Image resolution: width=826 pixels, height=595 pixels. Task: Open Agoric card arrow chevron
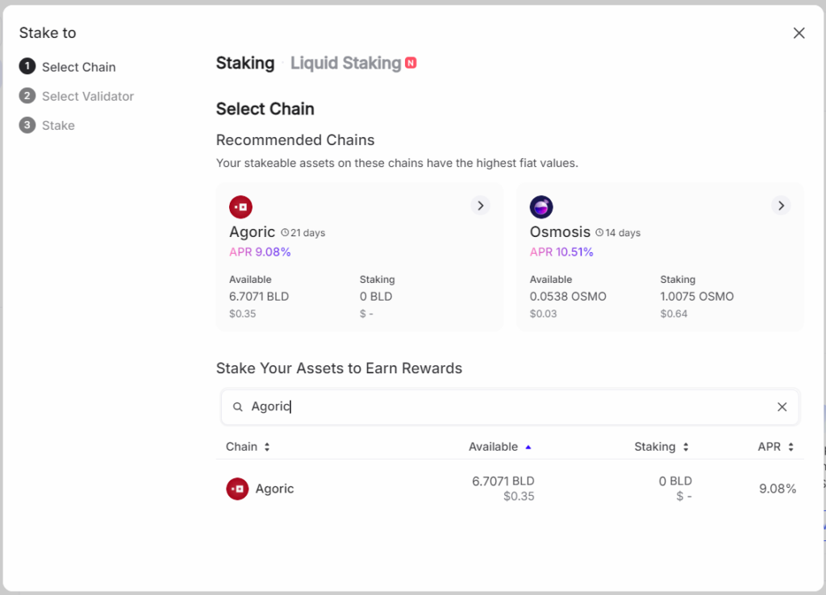(x=480, y=206)
